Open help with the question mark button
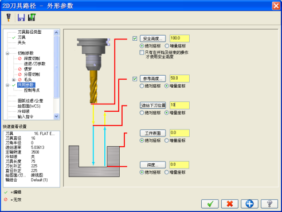The height and width of the screenshot is (212, 282). (269, 204)
